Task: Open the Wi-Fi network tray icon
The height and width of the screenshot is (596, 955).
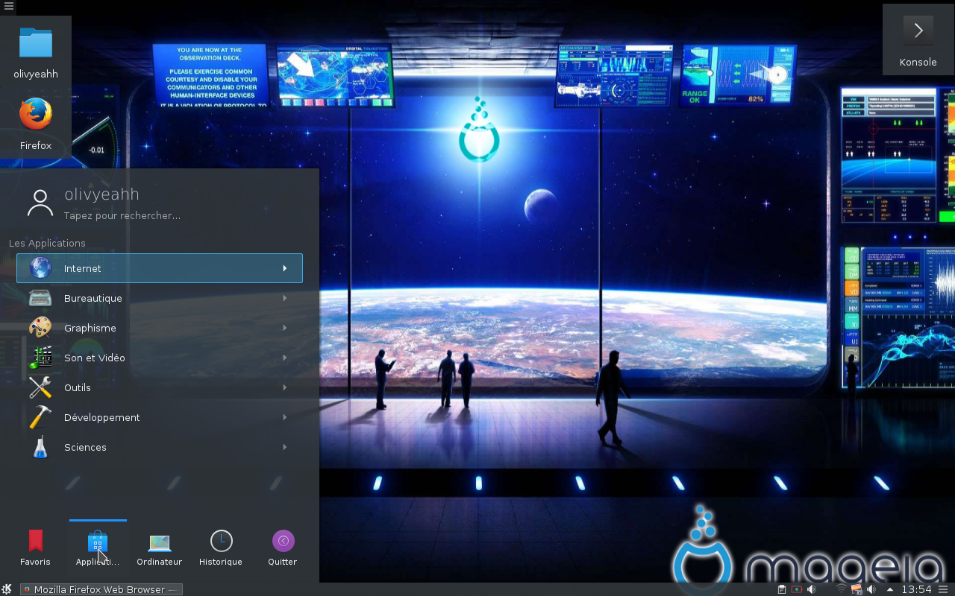Action: click(x=841, y=589)
